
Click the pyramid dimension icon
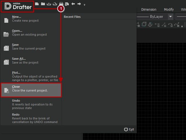click(x=150, y=24)
